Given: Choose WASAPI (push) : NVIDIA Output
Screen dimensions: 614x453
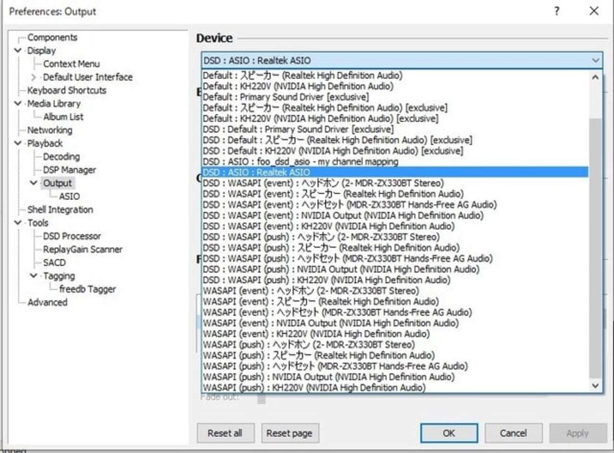Looking at the screenshot, I should tap(395, 377).
